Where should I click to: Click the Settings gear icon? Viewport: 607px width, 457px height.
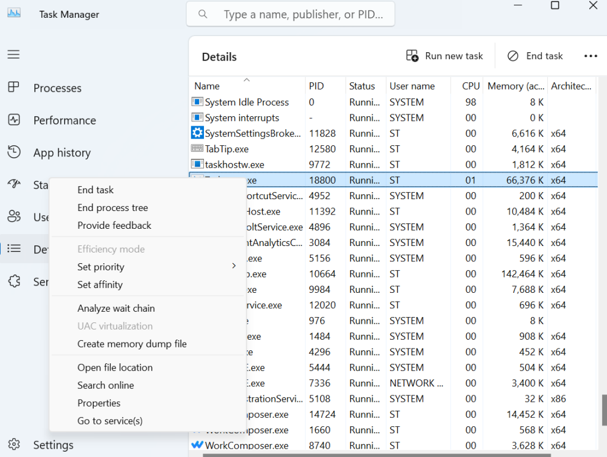pos(14,445)
